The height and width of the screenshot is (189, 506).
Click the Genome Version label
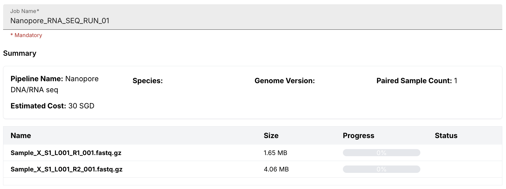coord(285,81)
